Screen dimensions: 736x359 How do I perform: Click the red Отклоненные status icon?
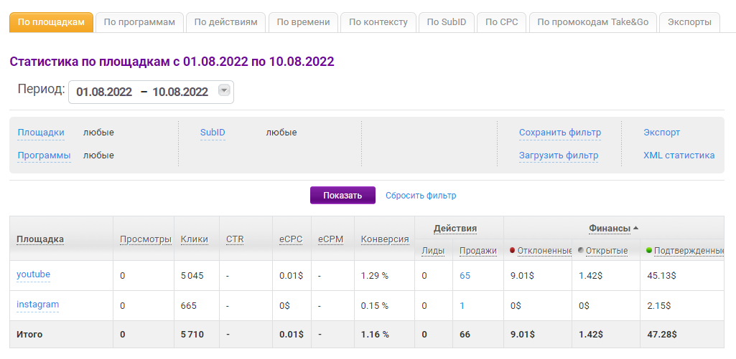click(512, 250)
